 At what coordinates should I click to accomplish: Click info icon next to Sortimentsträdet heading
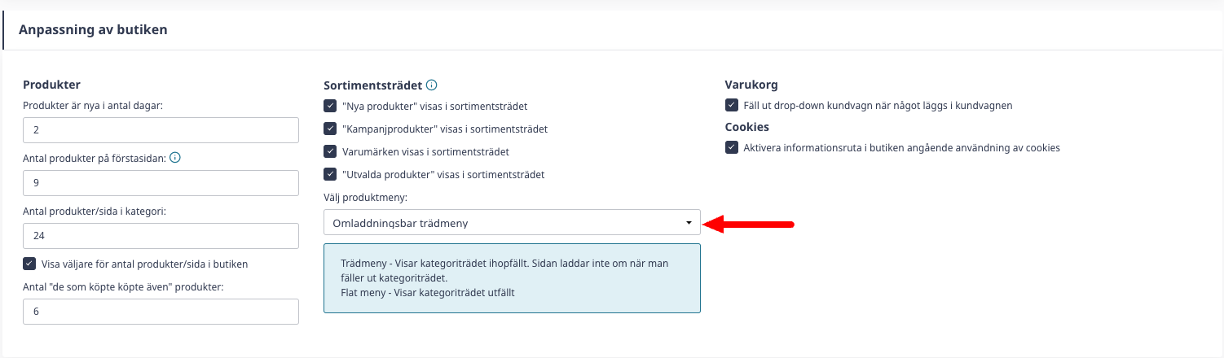click(432, 85)
